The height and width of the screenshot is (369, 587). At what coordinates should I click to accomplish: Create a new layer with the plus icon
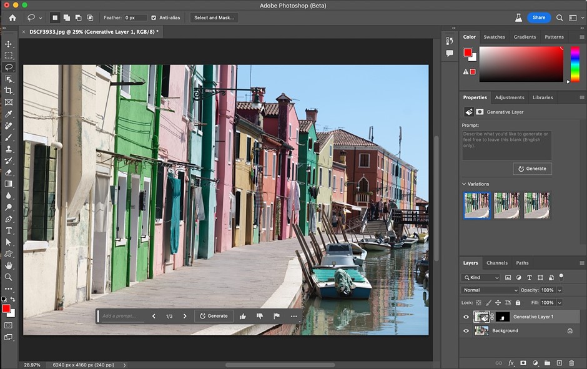coord(560,363)
